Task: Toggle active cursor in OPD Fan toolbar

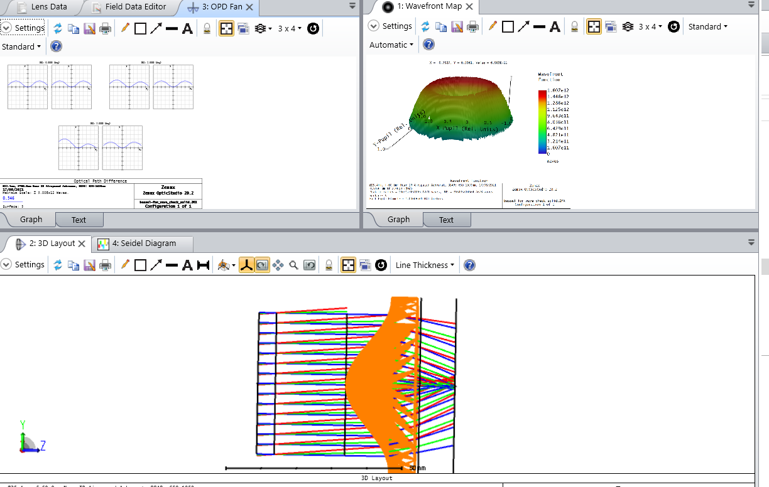Action: pos(227,28)
